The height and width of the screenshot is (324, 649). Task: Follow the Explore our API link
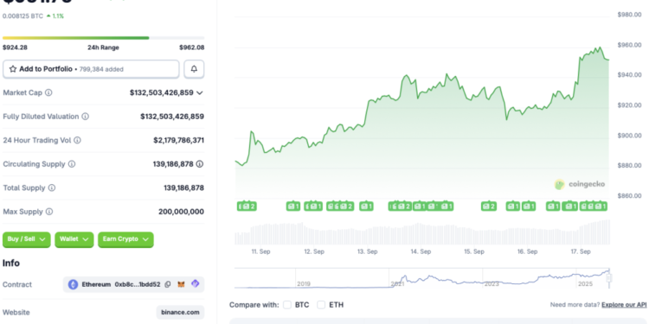point(624,305)
